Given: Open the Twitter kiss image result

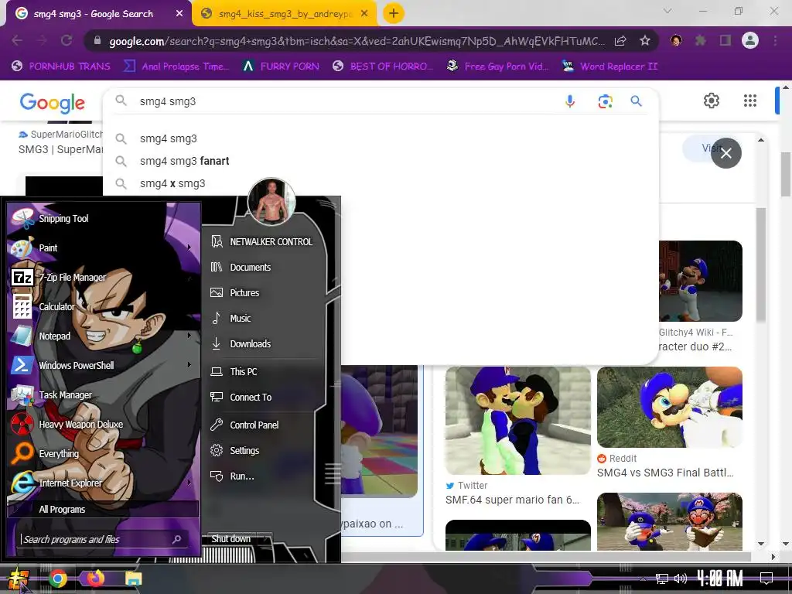Looking at the screenshot, I should pyautogui.click(x=517, y=421).
